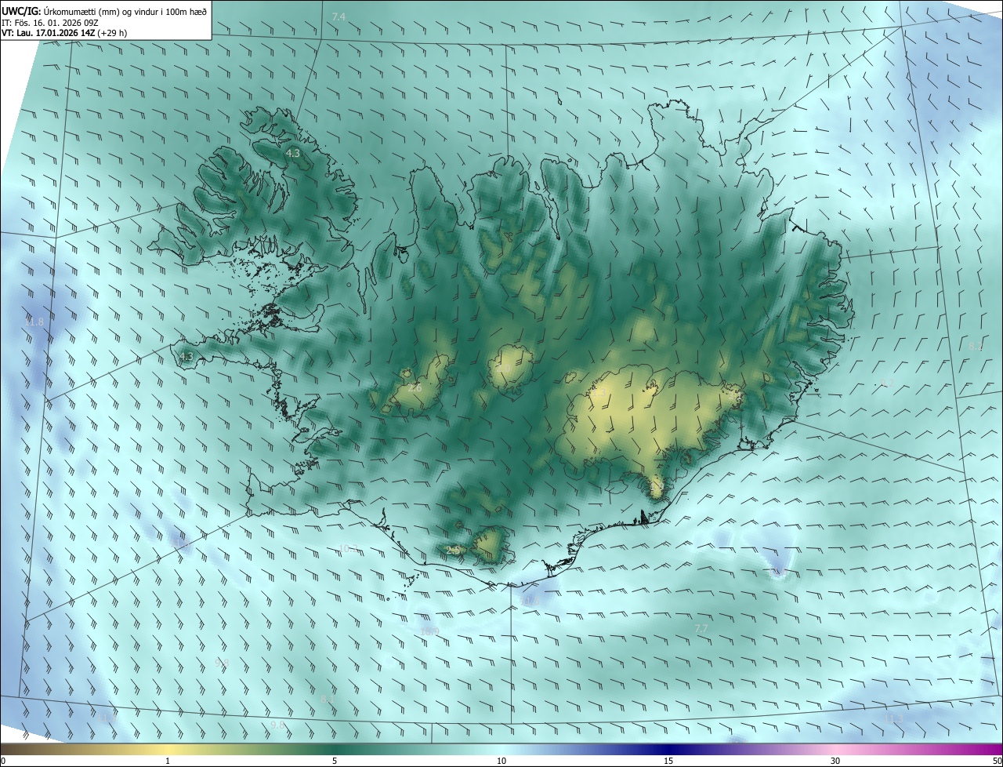
Task: Click the '1' tick on the colour scale
Action: coord(168,761)
